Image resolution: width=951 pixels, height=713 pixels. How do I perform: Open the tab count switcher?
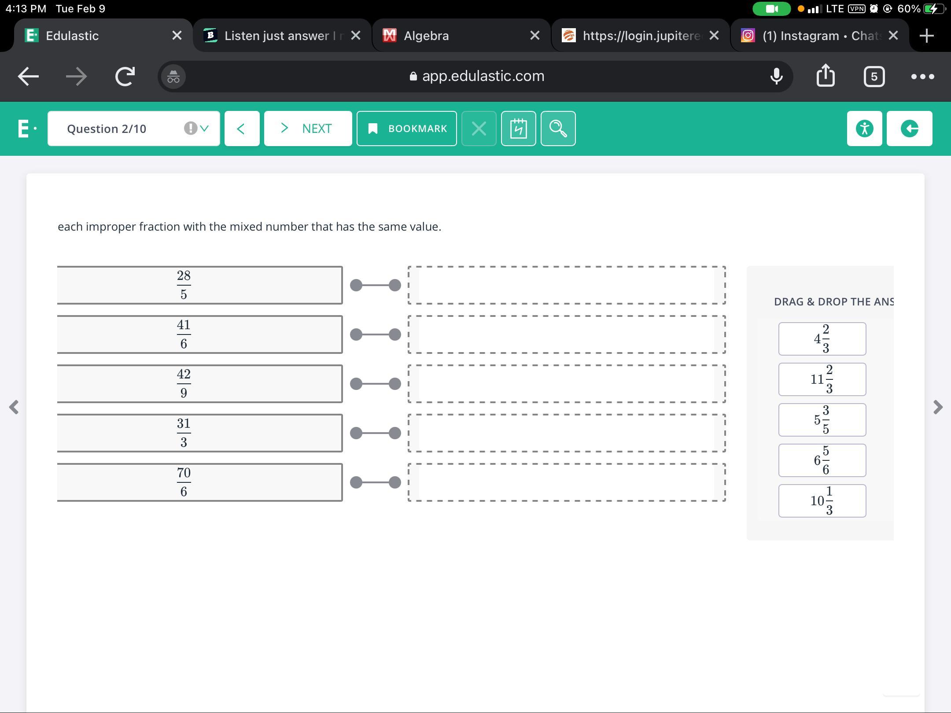click(x=874, y=76)
